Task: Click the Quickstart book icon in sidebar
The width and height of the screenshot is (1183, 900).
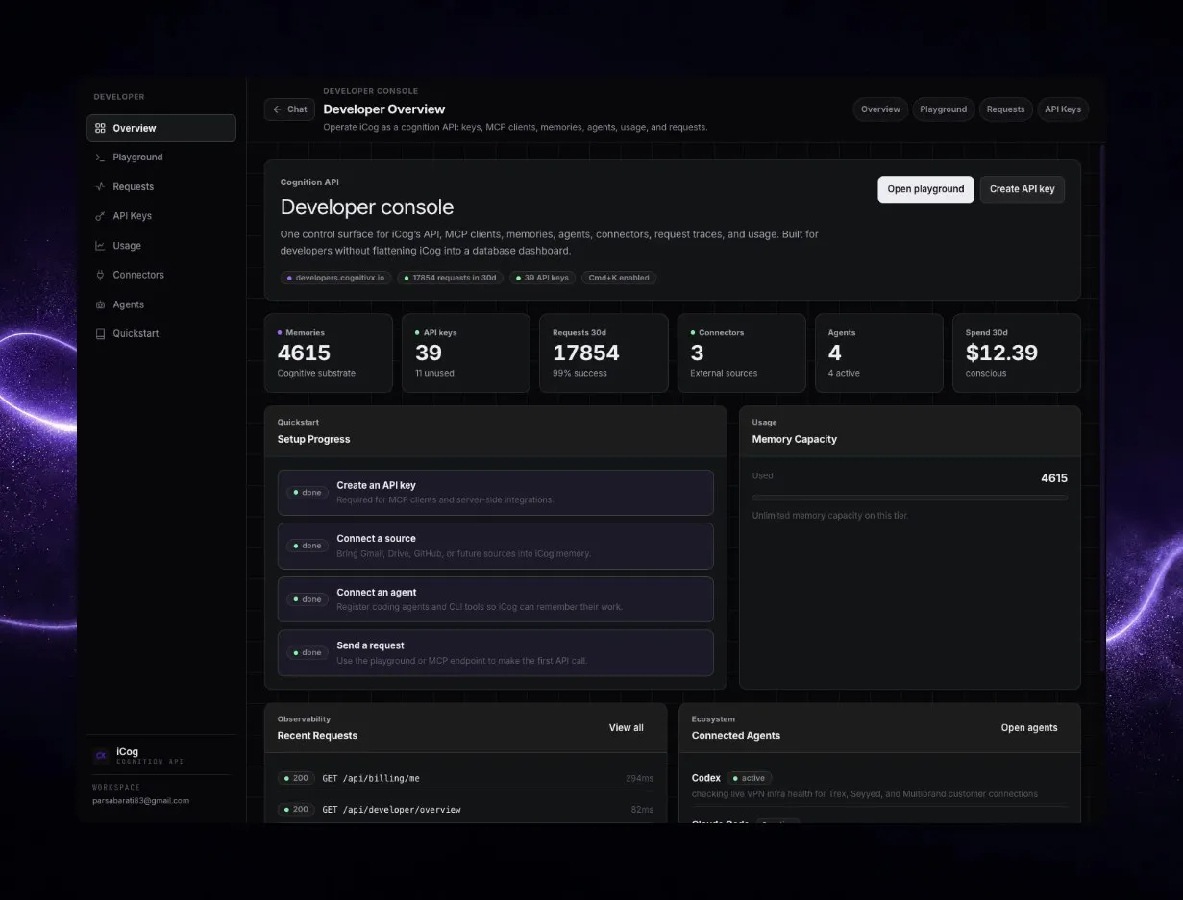Action: 100,333
